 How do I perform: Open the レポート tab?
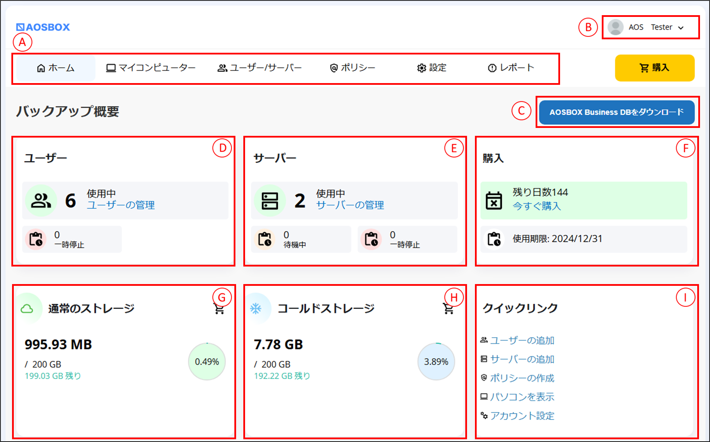coord(511,68)
